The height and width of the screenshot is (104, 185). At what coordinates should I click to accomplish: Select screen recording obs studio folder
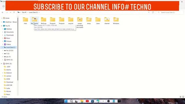pos(80,23)
